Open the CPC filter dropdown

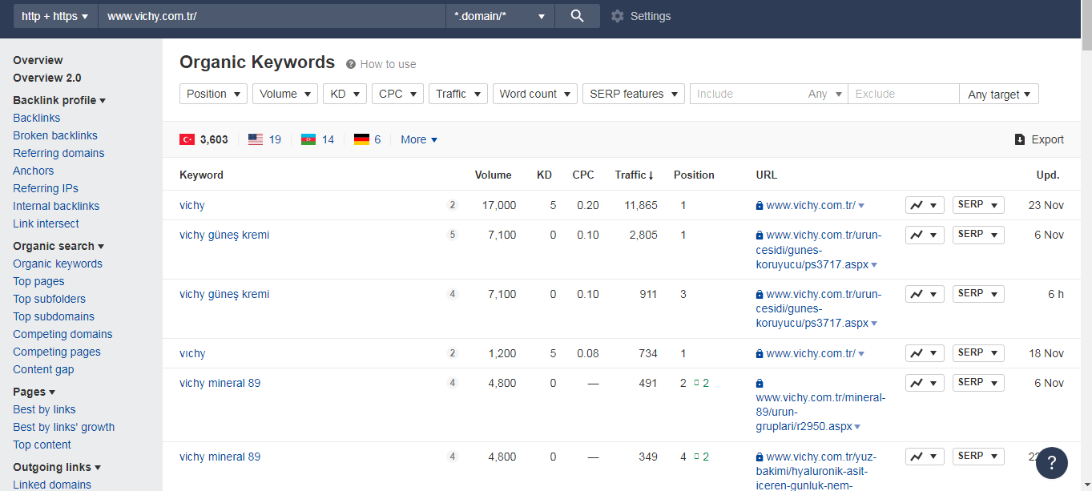click(x=397, y=94)
